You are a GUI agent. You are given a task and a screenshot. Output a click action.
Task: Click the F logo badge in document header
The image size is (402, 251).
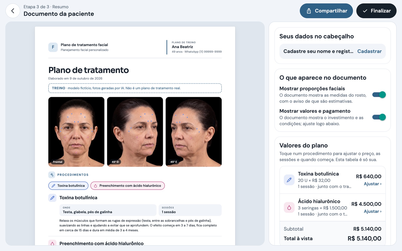(53, 47)
